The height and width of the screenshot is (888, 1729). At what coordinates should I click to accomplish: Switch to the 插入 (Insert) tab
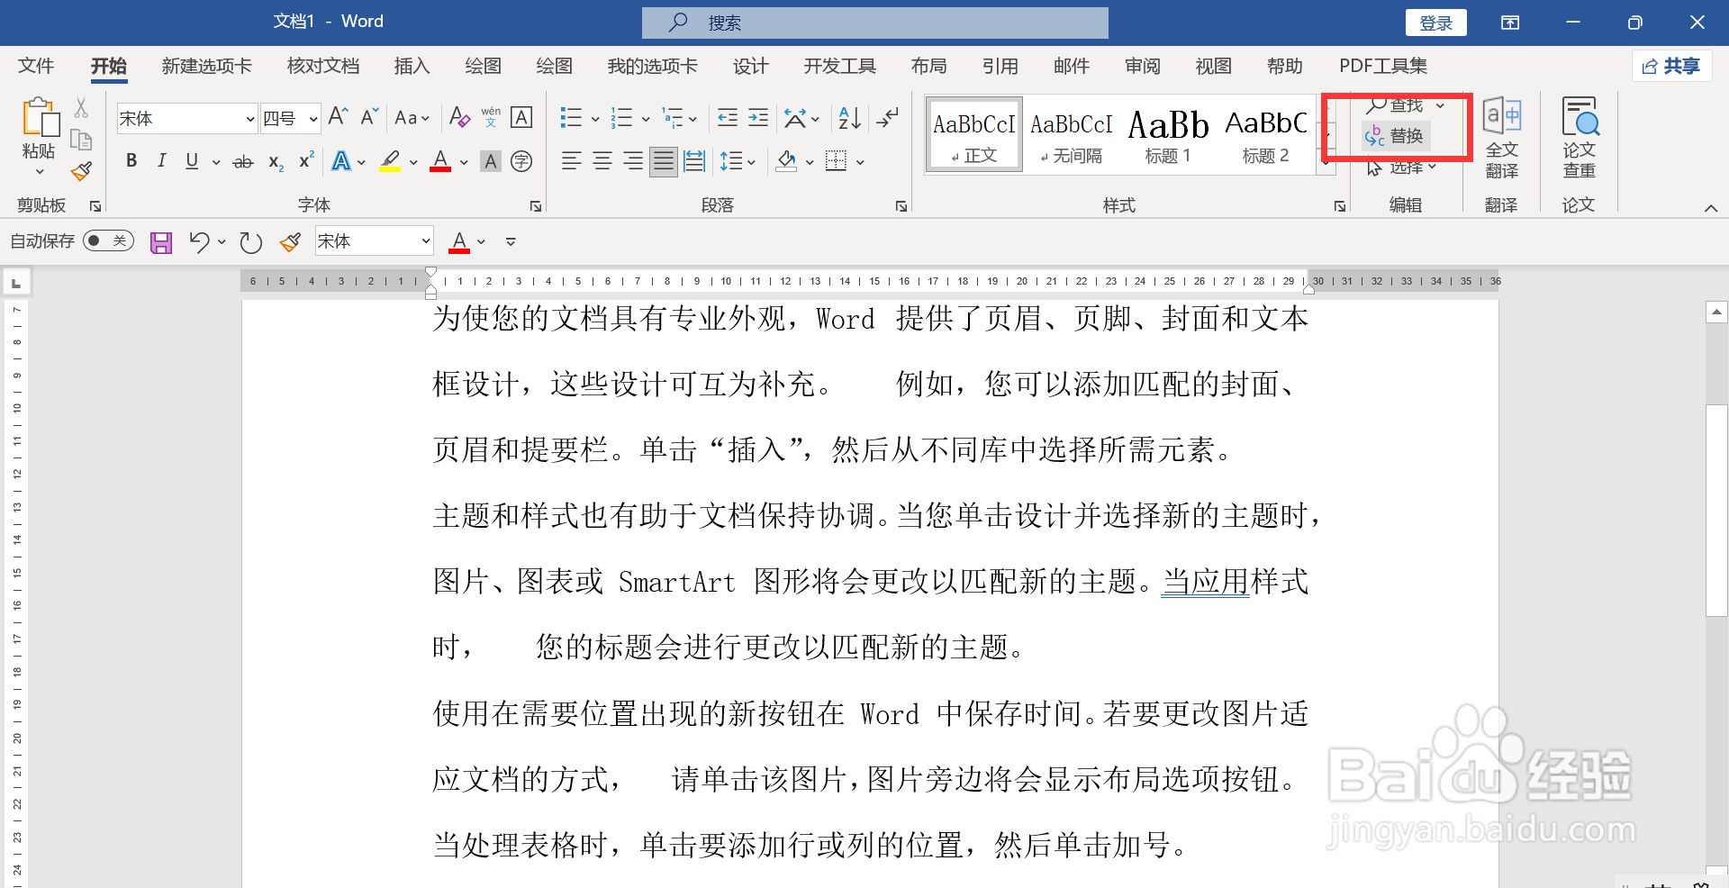[x=412, y=66]
